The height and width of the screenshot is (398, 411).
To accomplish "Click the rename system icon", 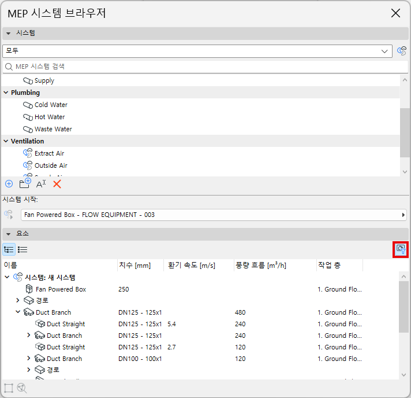I will [x=41, y=184].
